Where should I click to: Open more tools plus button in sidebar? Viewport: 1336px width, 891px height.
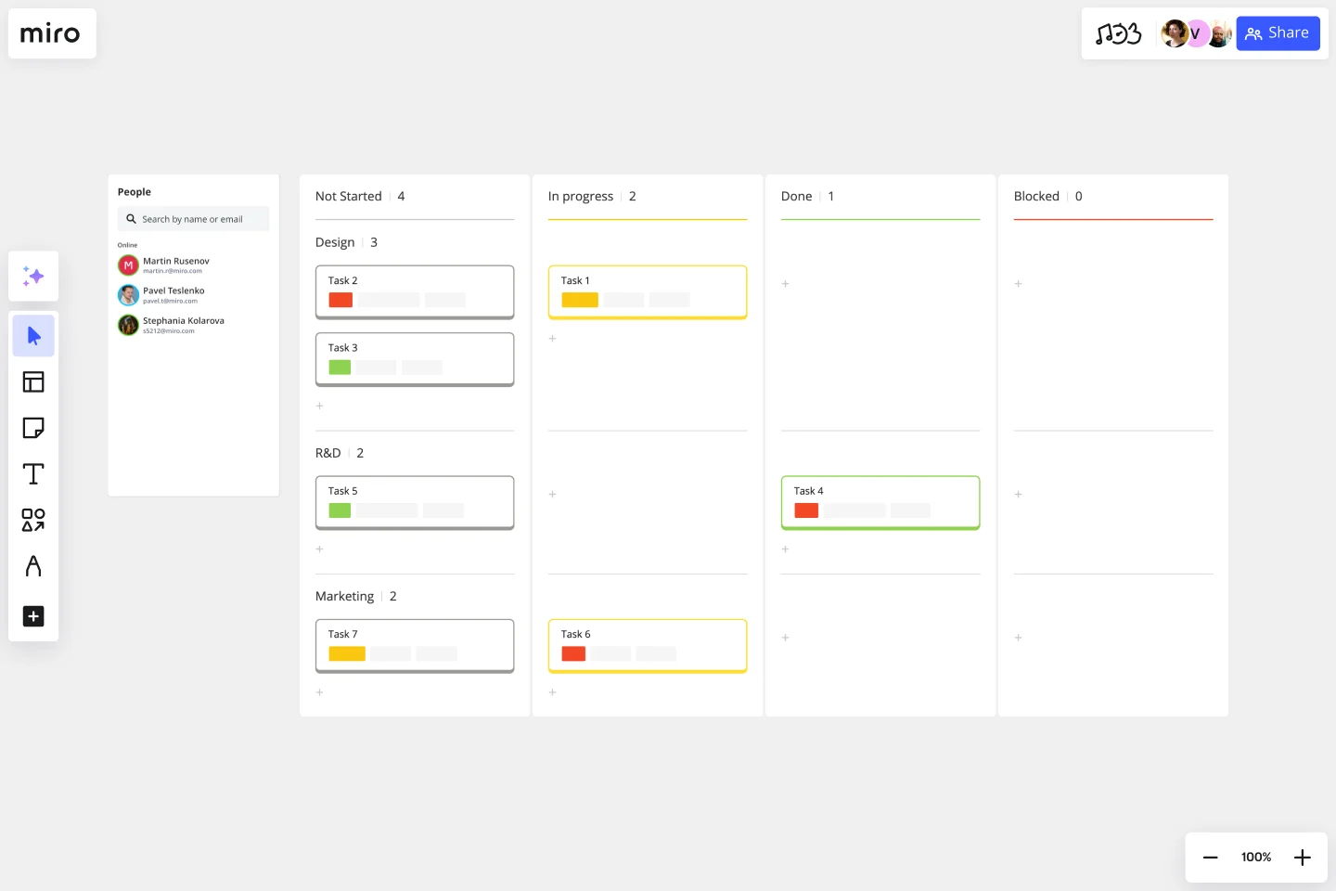point(33,616)
